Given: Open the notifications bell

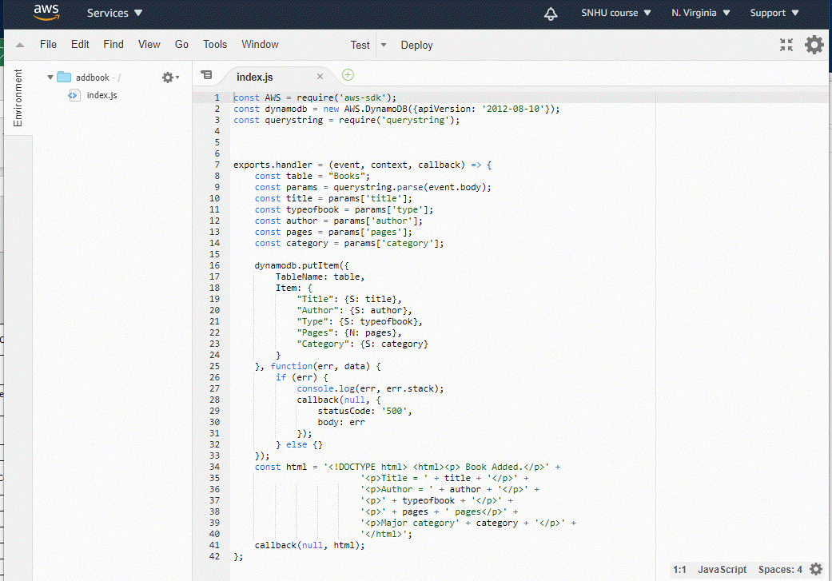Looking at the screenshot, I should click(x=551, y=14).
